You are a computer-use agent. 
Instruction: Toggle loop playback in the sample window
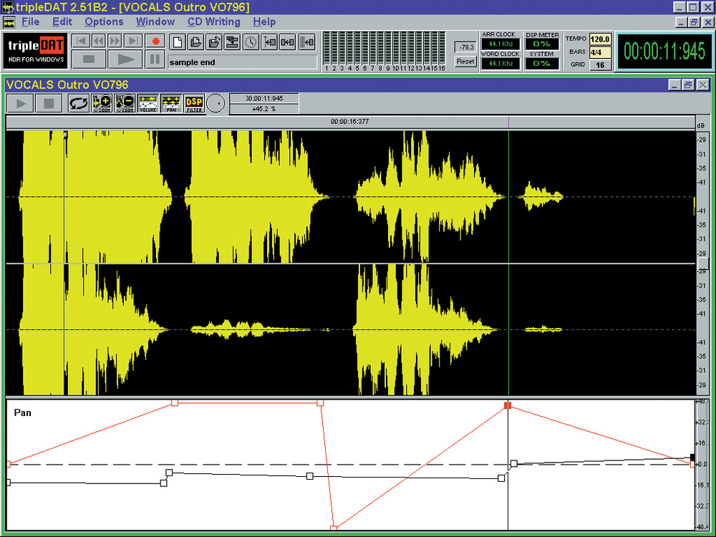(78, 104)
